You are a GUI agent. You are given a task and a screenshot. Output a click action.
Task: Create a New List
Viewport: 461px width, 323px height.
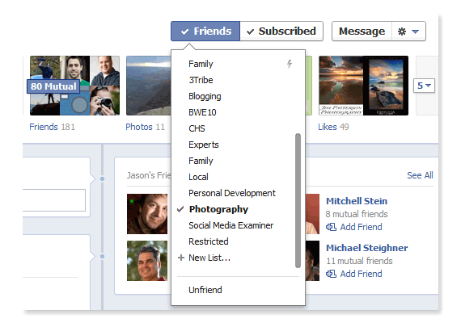(209, 258)
